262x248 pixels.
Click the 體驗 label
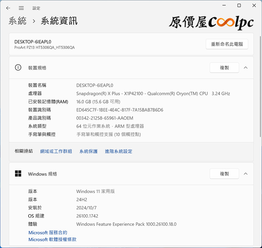(33, 224)
